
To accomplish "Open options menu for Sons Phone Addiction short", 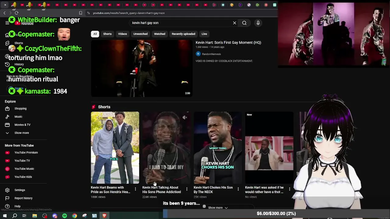I will click(x=187, y=189).
